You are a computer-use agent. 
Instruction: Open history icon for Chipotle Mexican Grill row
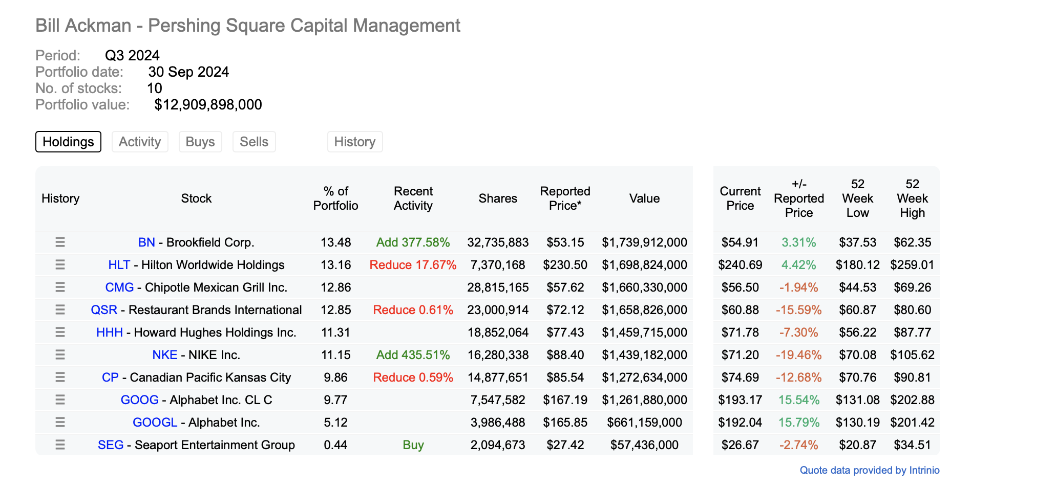pos(60,287)
